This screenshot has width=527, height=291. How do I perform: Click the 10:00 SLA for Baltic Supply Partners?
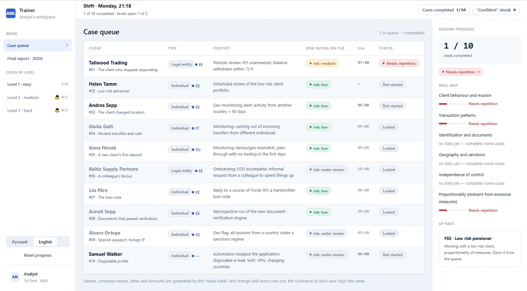pyautogui.click(x=363, y=169)
